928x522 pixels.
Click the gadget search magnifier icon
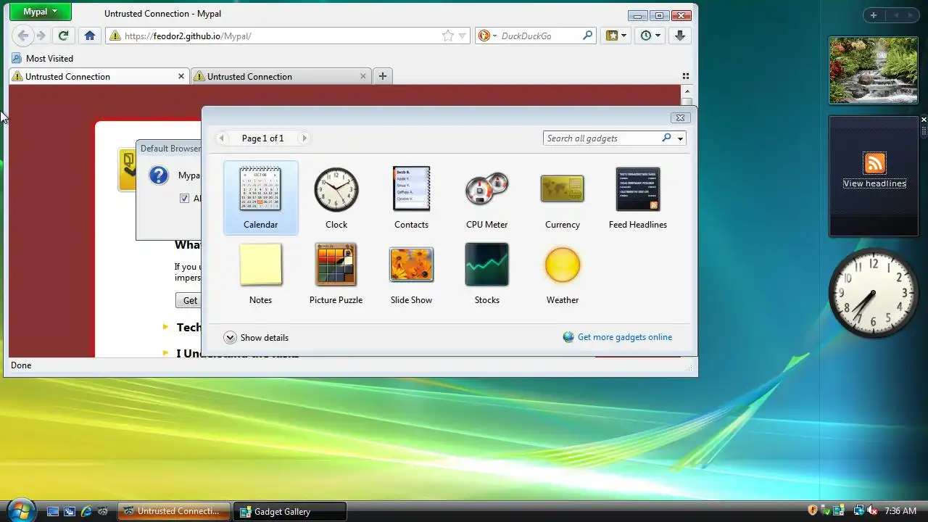(x=667, y=138)
